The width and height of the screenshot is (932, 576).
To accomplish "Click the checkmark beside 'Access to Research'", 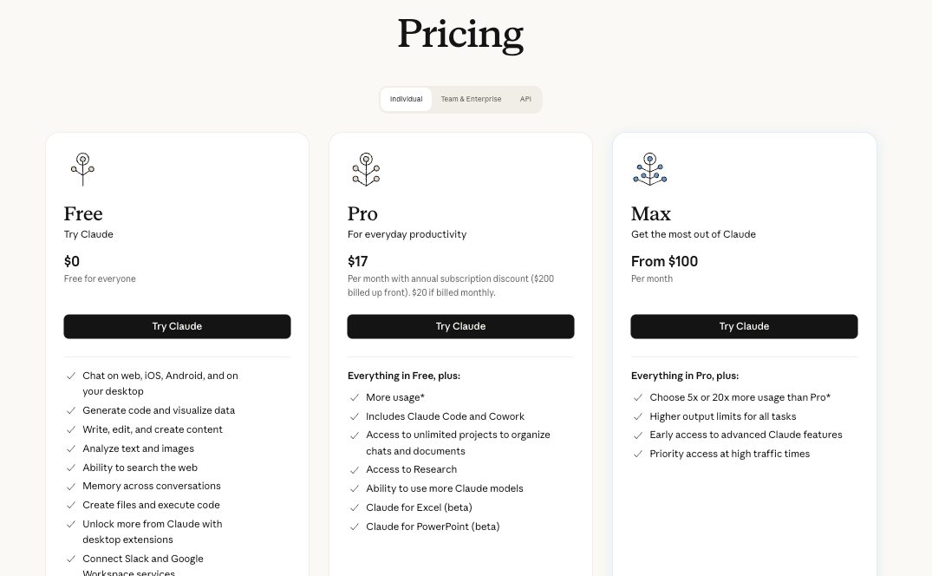I will (x=355, y=469).
